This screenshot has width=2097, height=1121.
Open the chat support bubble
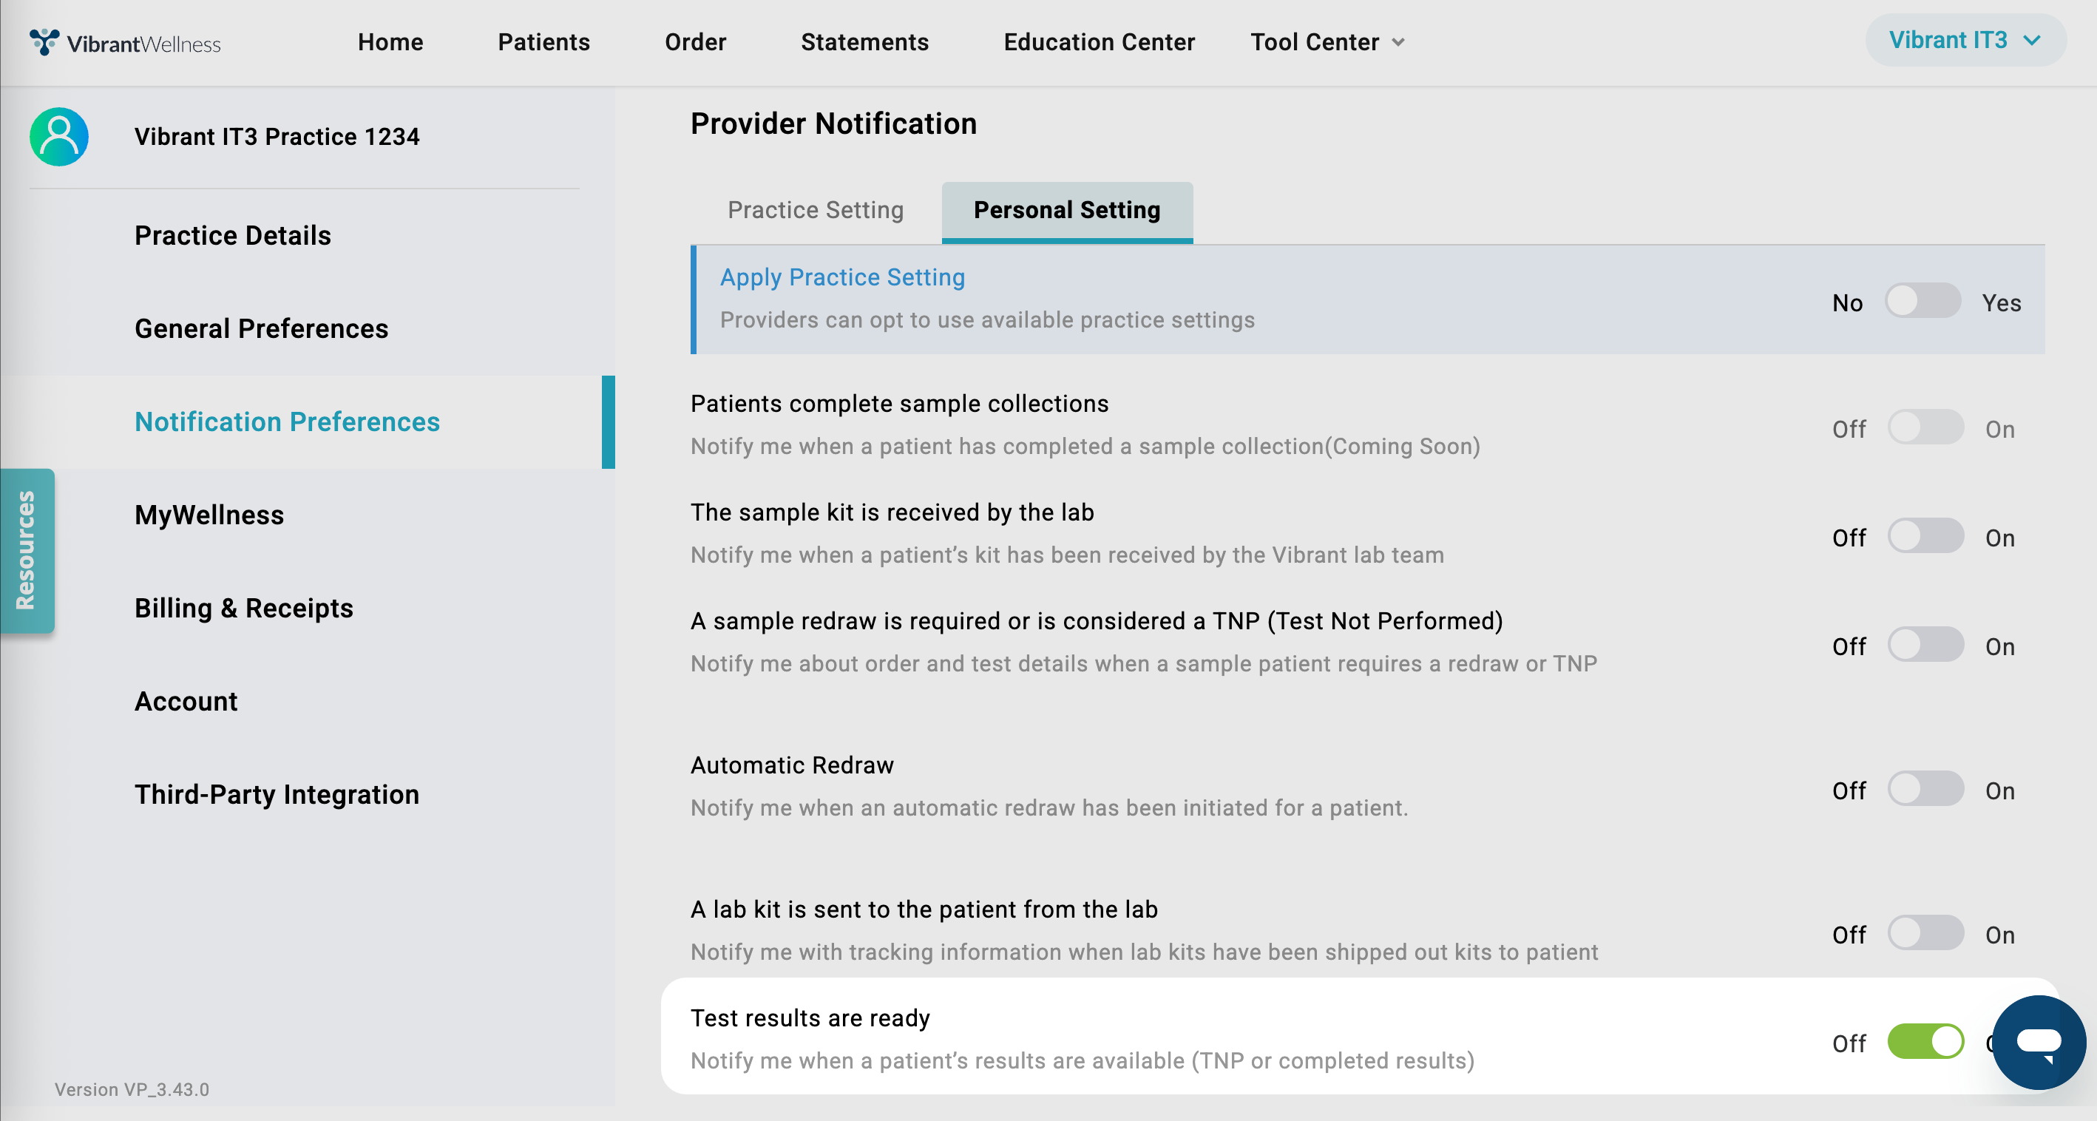click(x=2038, y=1042)
